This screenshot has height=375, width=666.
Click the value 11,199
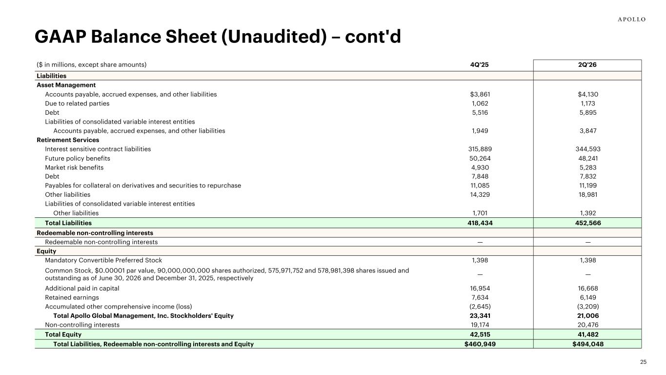pyautogui.click(x=587, y=186)
